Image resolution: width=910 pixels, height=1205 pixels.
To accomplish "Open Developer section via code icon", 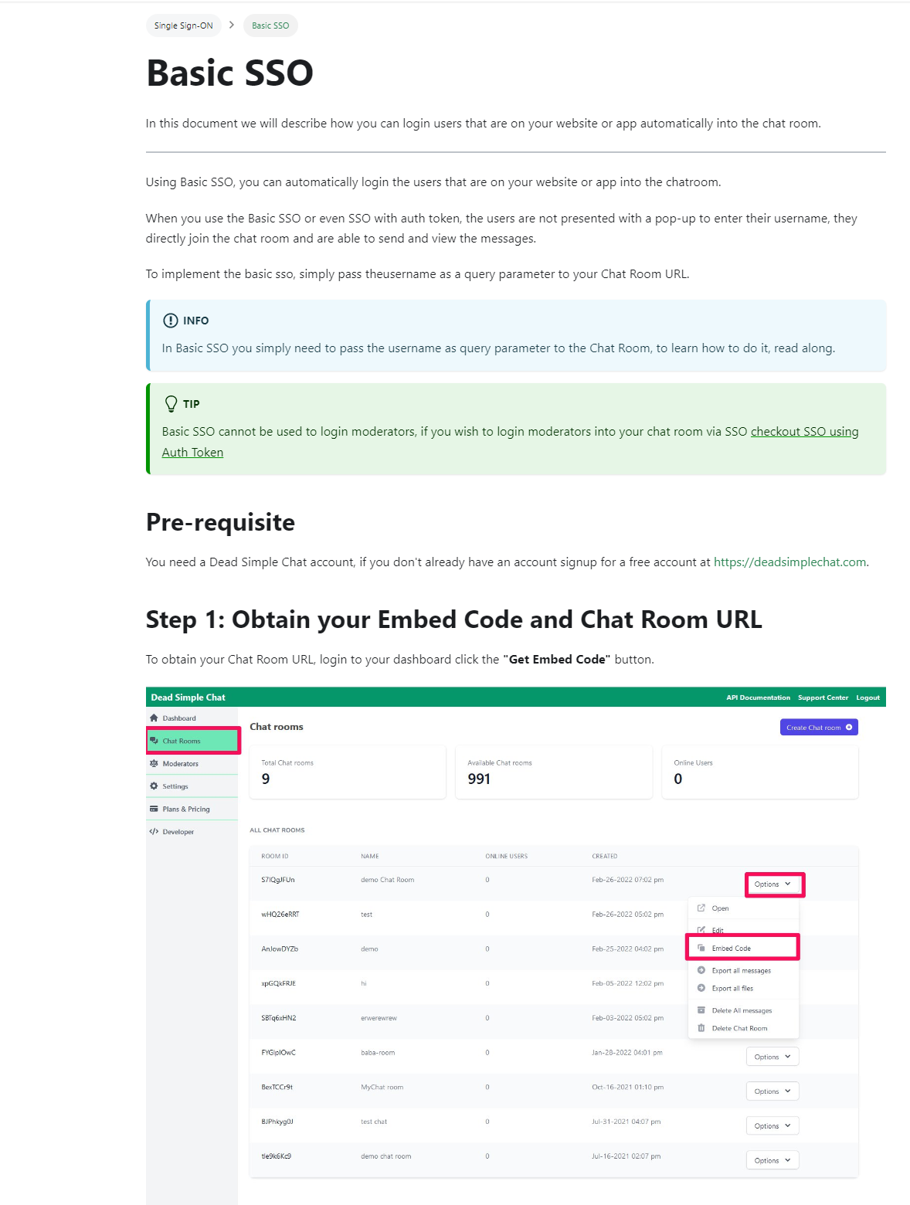I will coord(154,831).
